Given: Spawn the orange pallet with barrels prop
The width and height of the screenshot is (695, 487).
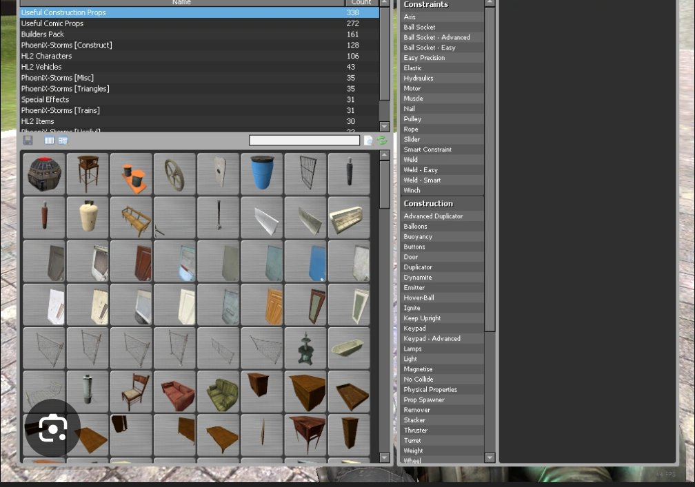Looking at the screenshot, I should point(131,174).
